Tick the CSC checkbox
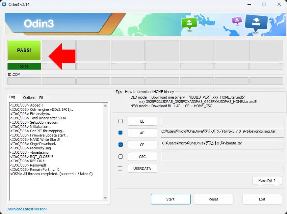The height and width of the screenshot is (214, 287). pyautogui.click(x=120, y=156)
